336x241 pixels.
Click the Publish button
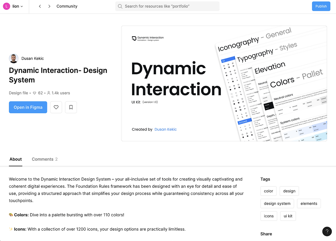321,6
